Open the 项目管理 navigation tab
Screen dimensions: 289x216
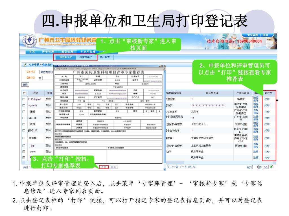[67, 52]
